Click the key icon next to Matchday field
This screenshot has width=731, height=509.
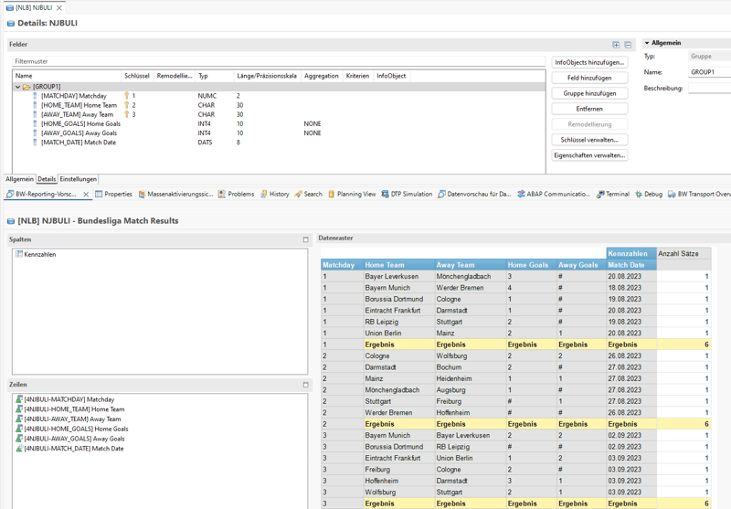pos(127,96)
